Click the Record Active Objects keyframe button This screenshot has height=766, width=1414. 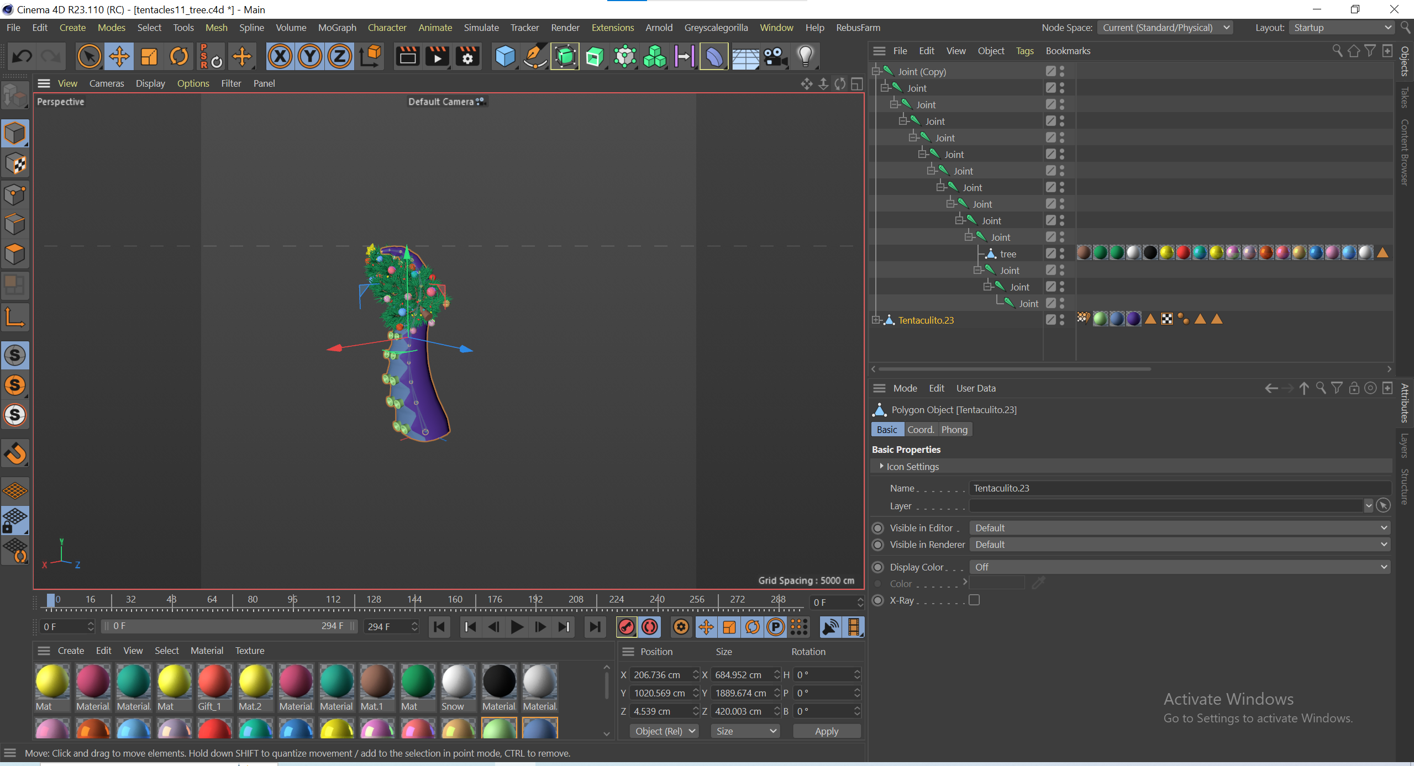click(x=626, y=627)
